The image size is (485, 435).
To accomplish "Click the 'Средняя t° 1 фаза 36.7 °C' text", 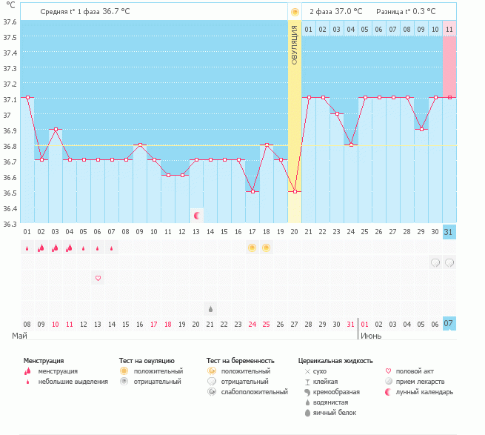I will point(85,12).
